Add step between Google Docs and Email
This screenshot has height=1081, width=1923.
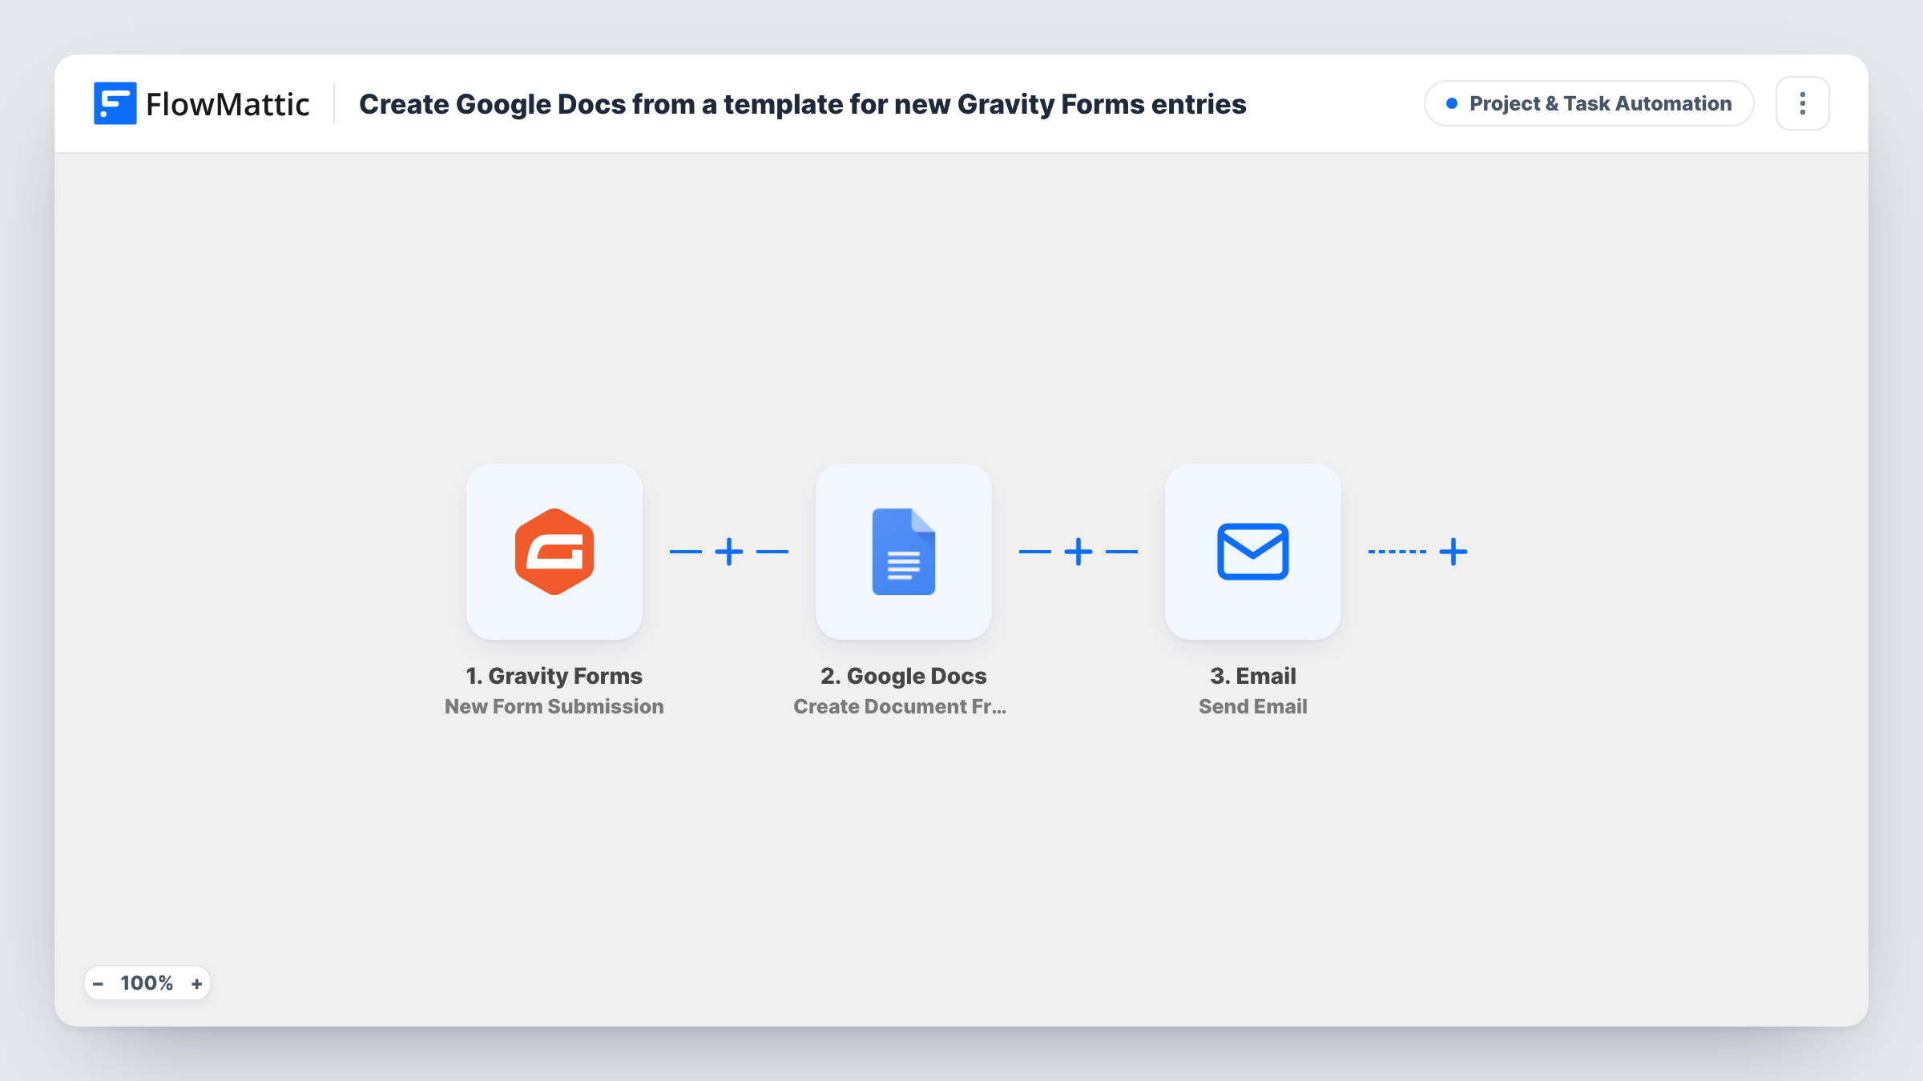point(1078,552)
